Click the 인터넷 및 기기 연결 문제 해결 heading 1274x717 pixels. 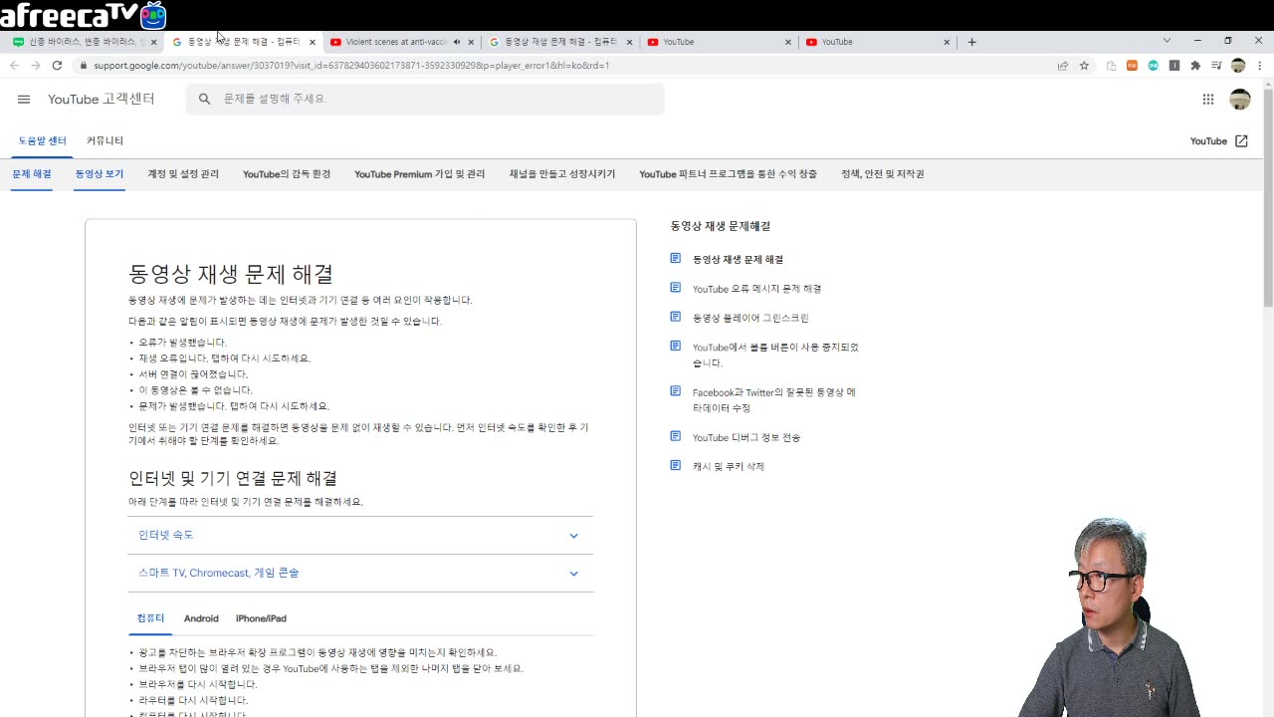[x=233, y=478]
